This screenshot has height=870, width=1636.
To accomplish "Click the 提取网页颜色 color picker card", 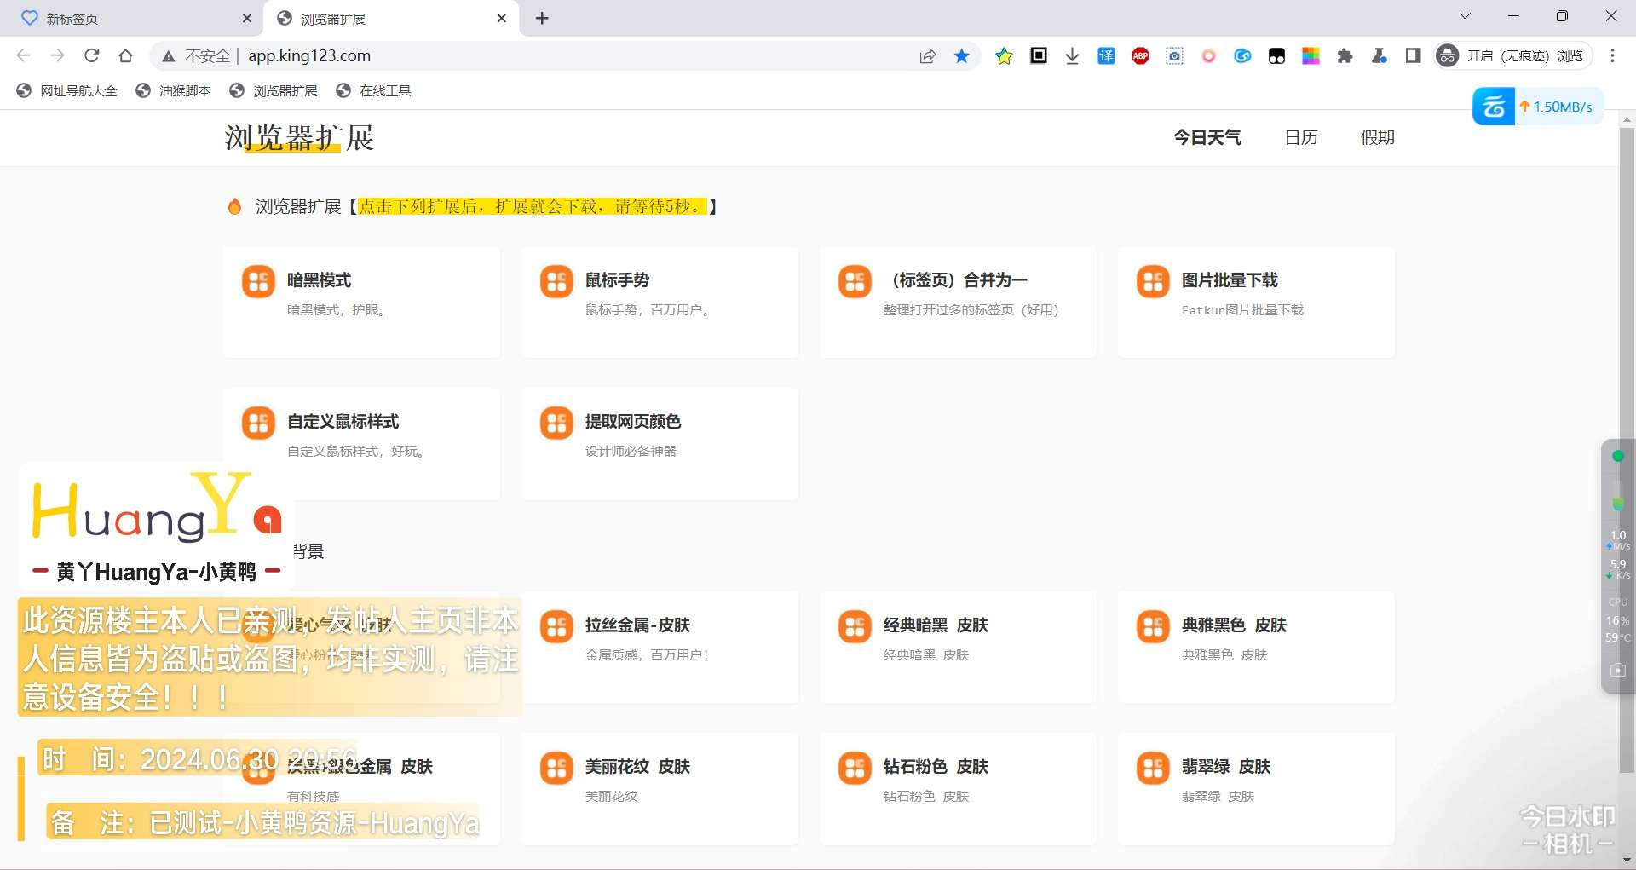I will point(660,443).
